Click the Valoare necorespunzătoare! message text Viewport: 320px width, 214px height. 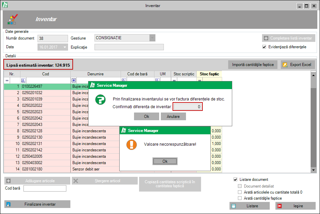(x=170, y=144)
